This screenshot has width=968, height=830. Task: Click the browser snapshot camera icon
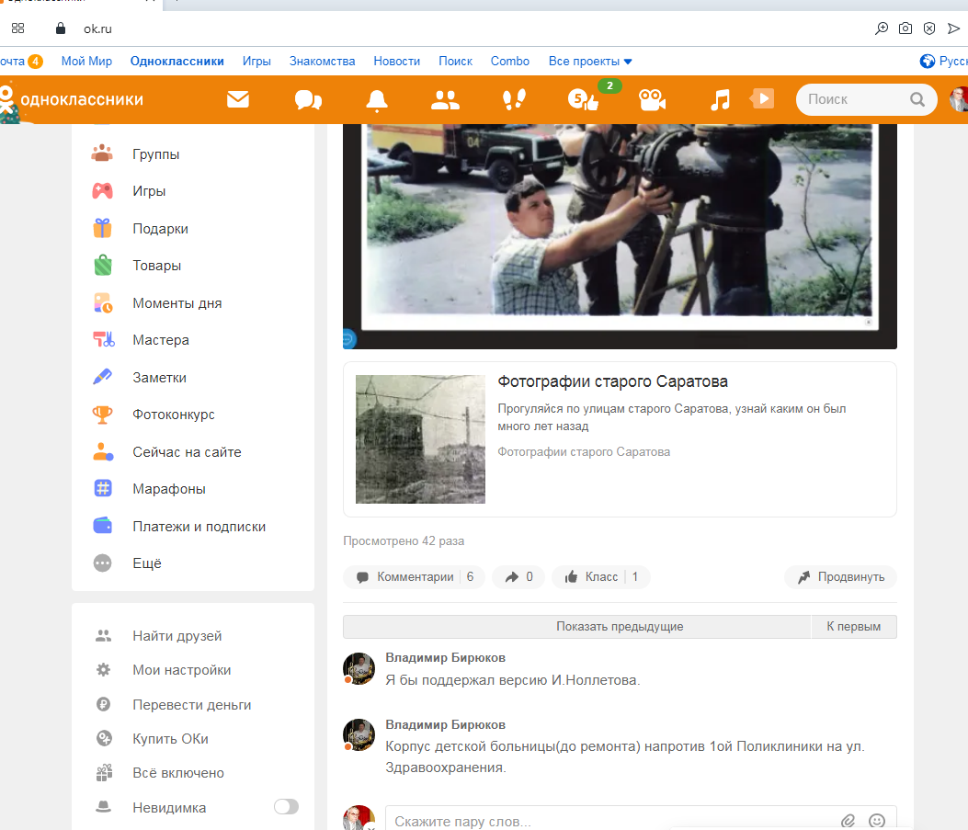point(905,28)
